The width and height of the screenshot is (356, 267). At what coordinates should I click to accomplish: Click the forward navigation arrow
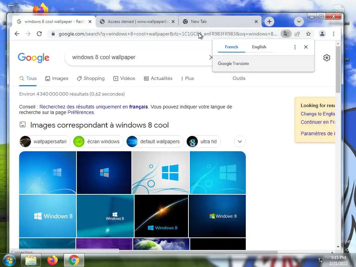point(28,34)
